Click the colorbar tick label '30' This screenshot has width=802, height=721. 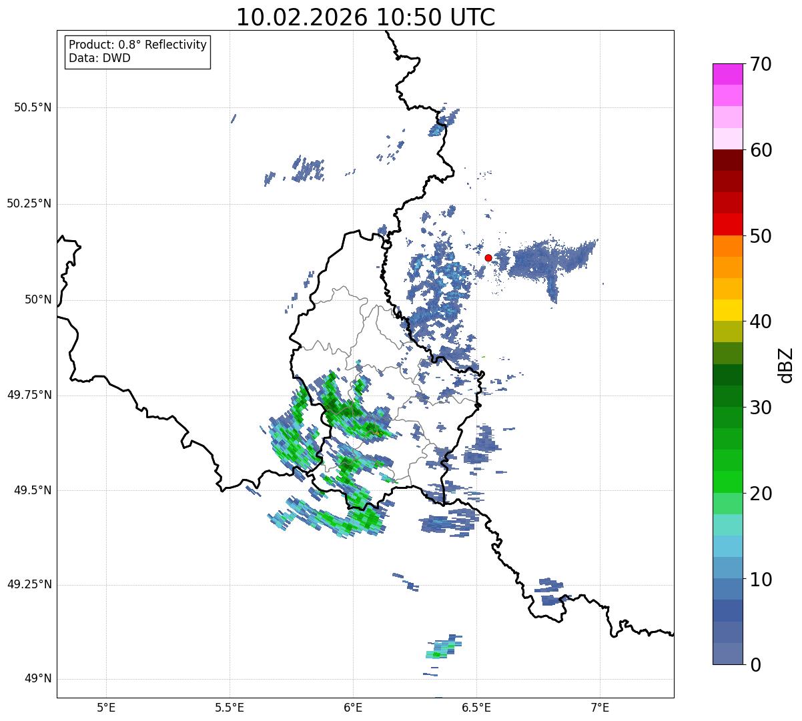[x=761, y=408]
